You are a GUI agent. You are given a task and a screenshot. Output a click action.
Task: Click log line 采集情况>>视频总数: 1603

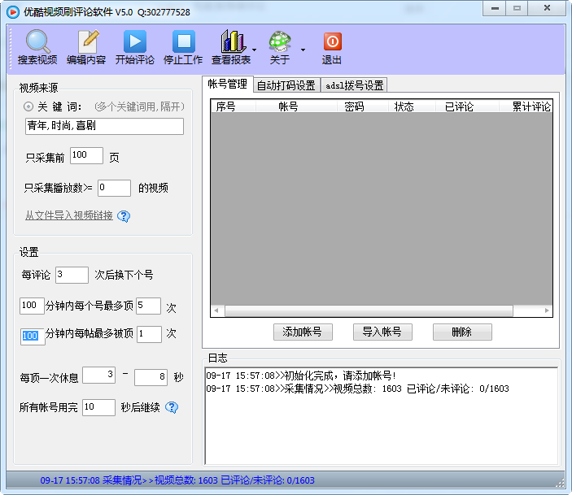(x=357, y=389)
